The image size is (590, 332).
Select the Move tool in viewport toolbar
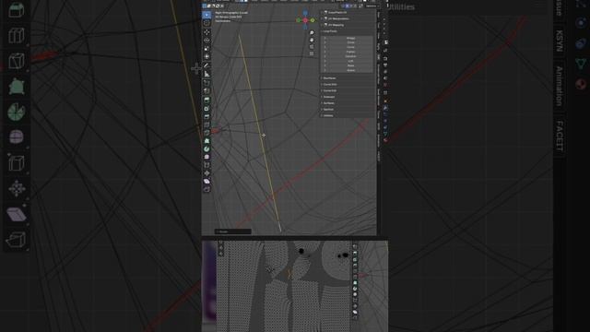tap(206, 32)
